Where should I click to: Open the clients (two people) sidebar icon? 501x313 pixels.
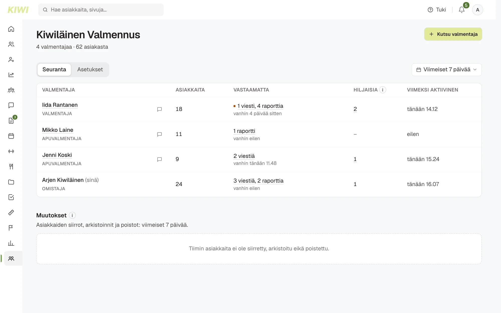point(11,44)
